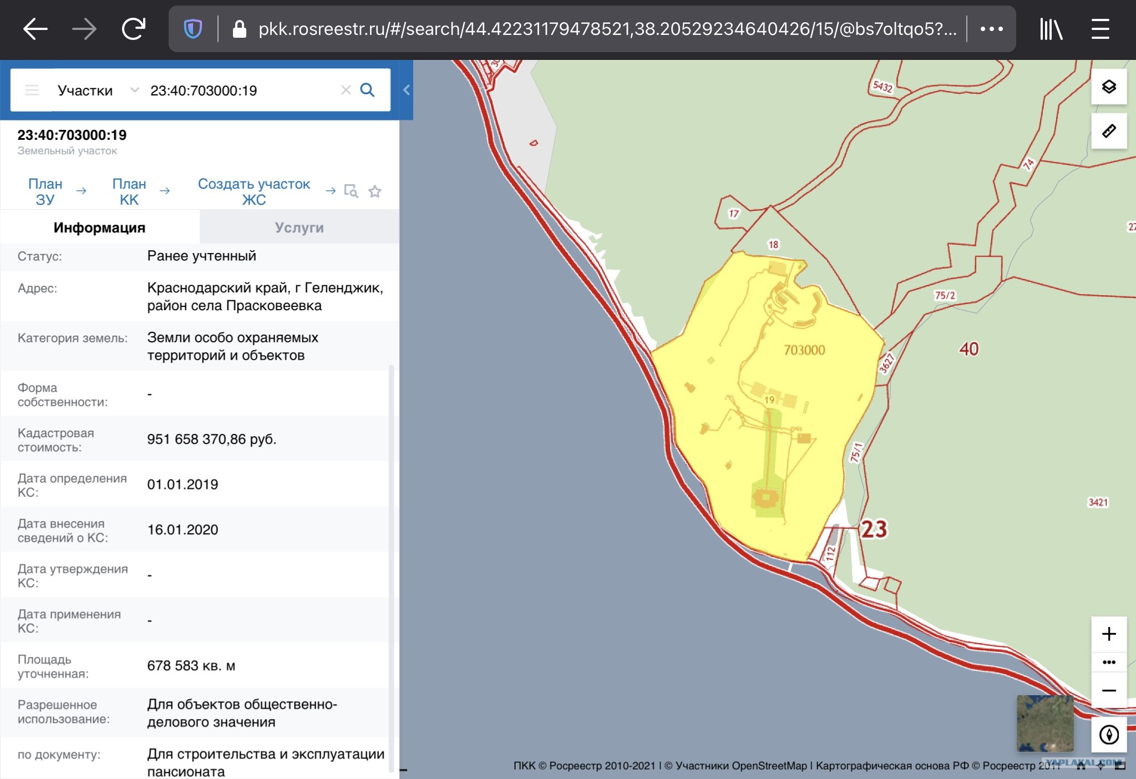Viewport: 1136px width, 779px height.
Task: Click the area value 678 583 кв. м
Action: [191, 665]
